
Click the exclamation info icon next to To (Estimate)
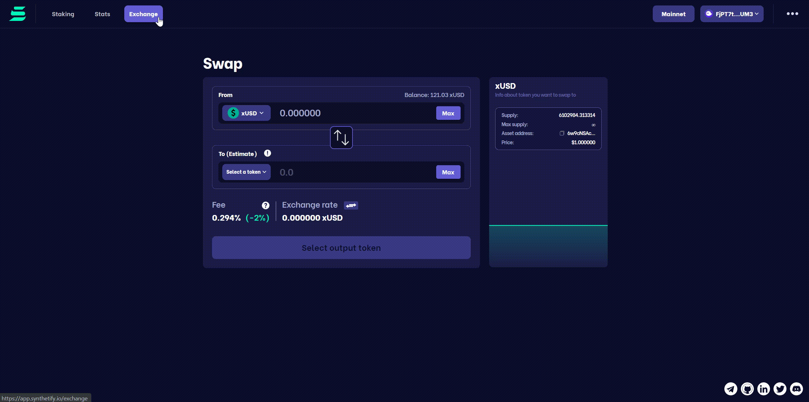coord(267,153)
